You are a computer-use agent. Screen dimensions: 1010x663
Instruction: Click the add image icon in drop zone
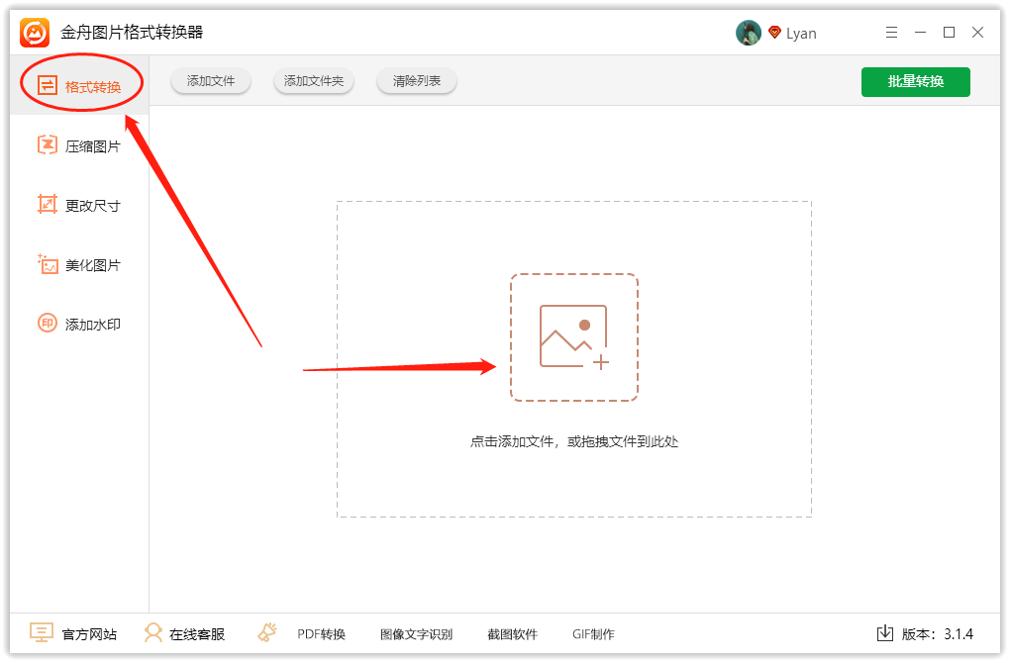[x=574, y=337]
